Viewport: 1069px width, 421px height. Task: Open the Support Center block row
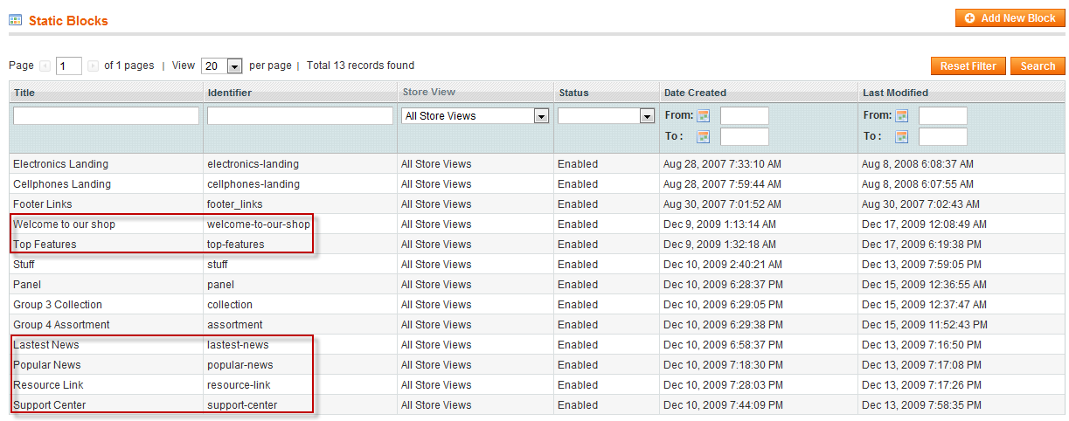point(538,405)
